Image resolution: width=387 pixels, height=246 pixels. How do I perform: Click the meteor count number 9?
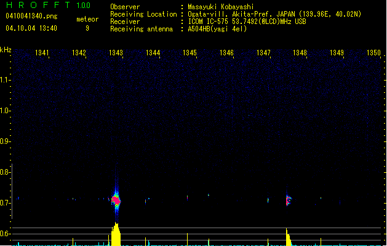(87, 28)
